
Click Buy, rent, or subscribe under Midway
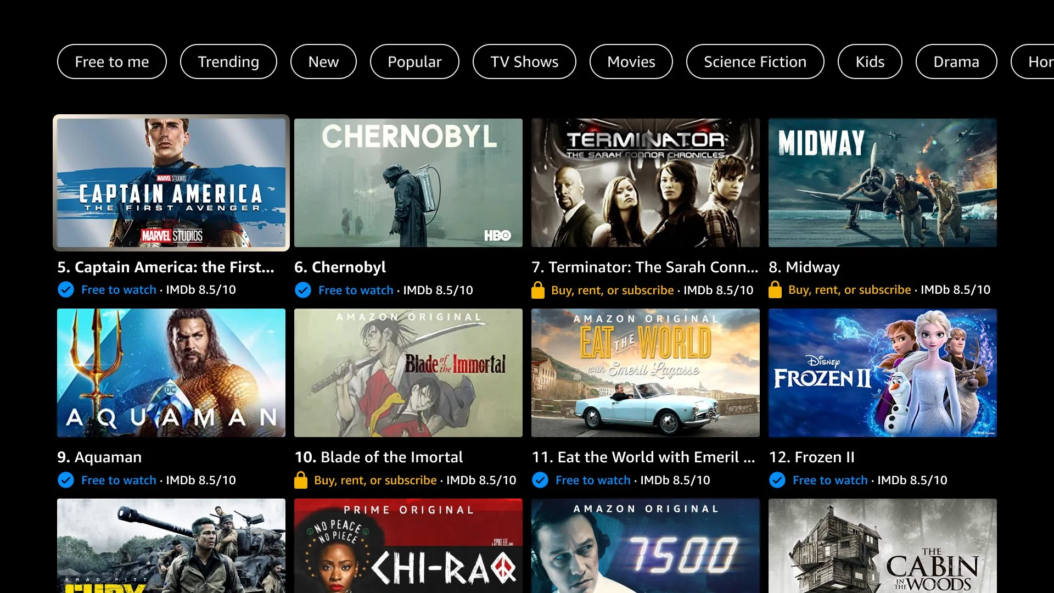click(849, 289)
